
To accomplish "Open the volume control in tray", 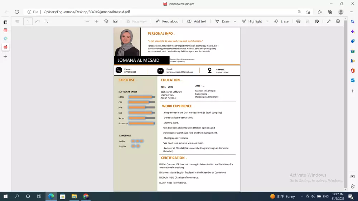I will (313, 196).
